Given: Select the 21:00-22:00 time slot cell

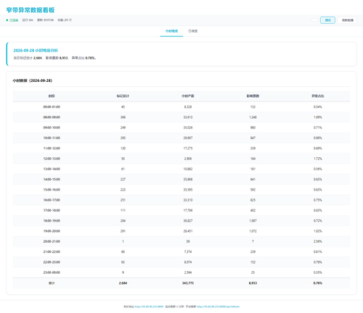Looking at the screenshot, I should pos(52,251).
